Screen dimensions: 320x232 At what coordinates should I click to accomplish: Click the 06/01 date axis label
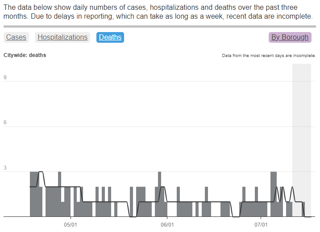click(x=167, y=224)
